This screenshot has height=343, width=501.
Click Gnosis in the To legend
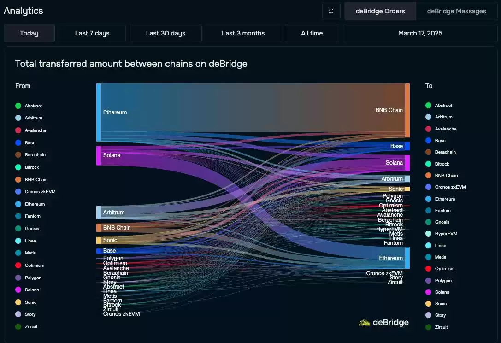coord(437,222)
